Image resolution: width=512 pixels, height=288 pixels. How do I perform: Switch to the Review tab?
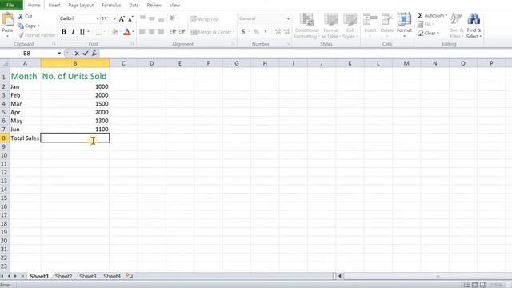[154, 6]
